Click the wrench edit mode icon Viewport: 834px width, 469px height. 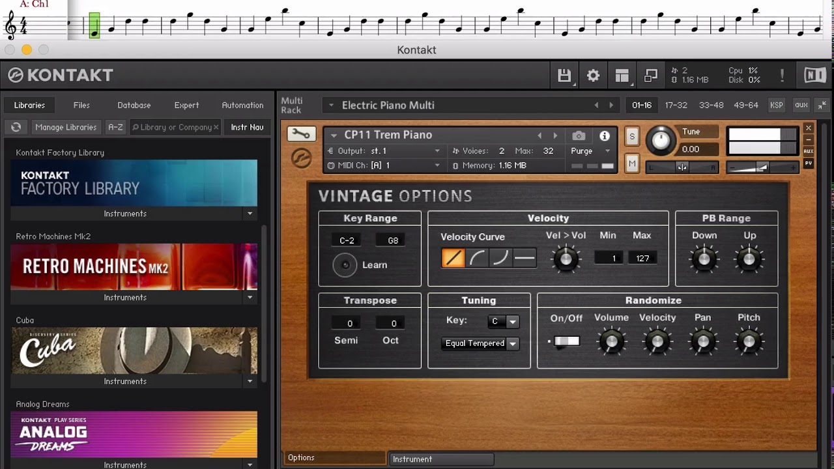pyautogui.click(x=301, y=134)
